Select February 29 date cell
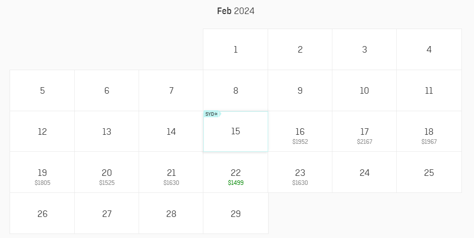The image size is (474, 238). point(235,213)
